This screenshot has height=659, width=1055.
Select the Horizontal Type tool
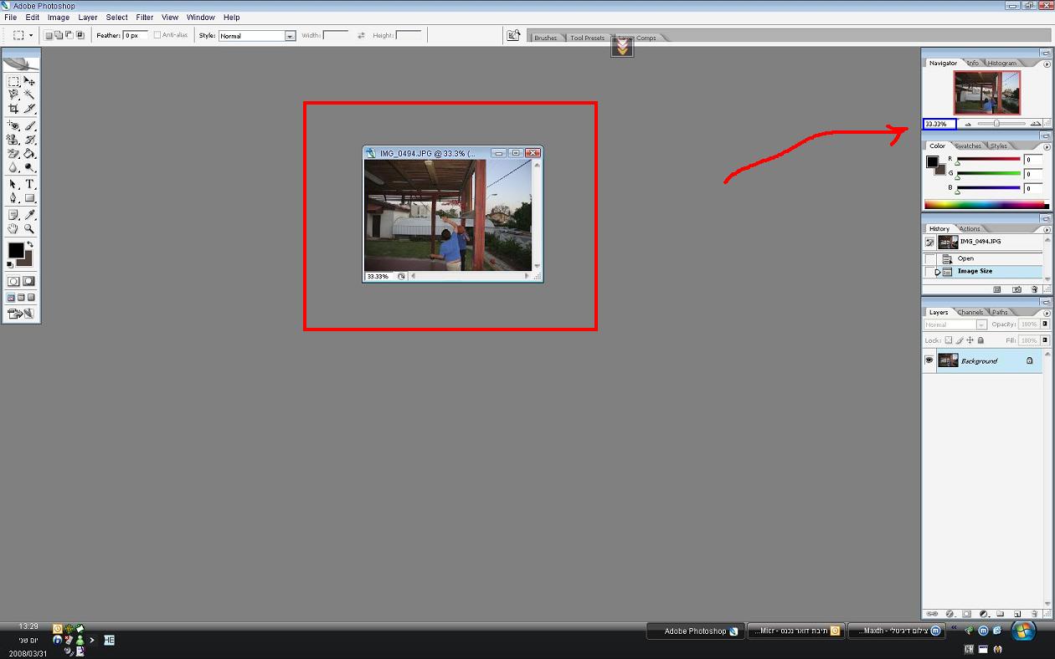click(29, 184)
